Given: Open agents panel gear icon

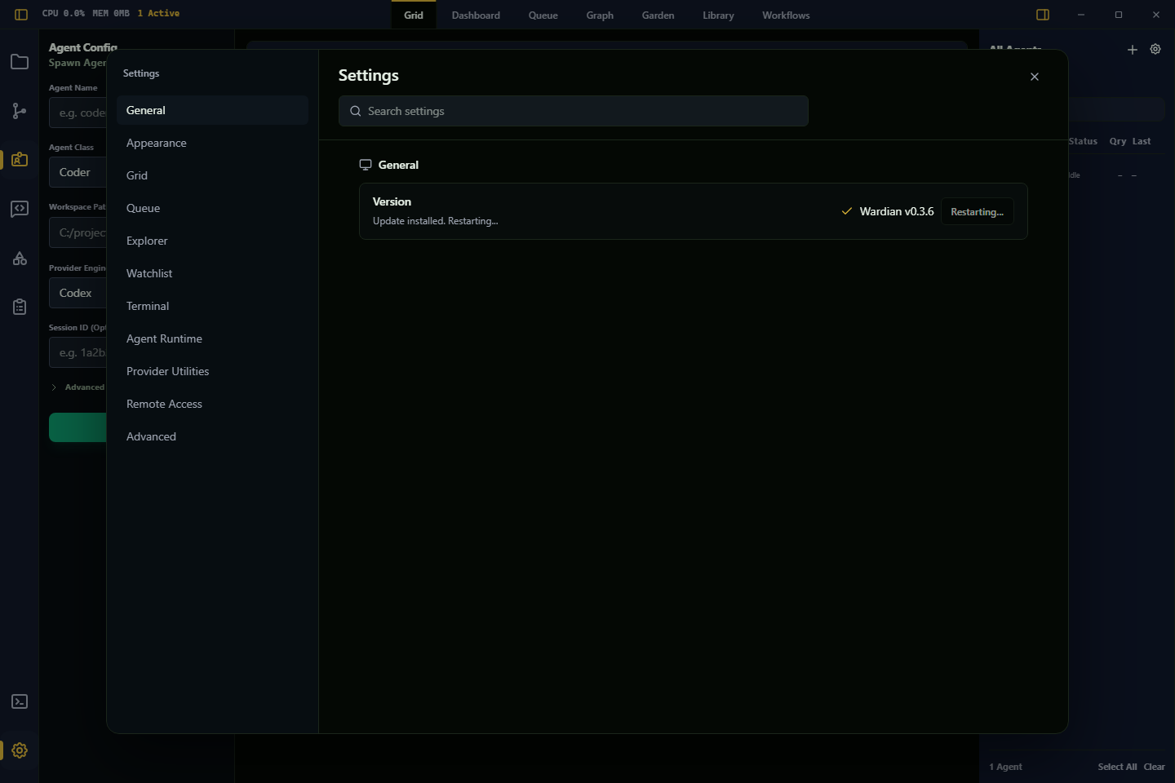Looking at the screenshot, I should [1155, 49].
